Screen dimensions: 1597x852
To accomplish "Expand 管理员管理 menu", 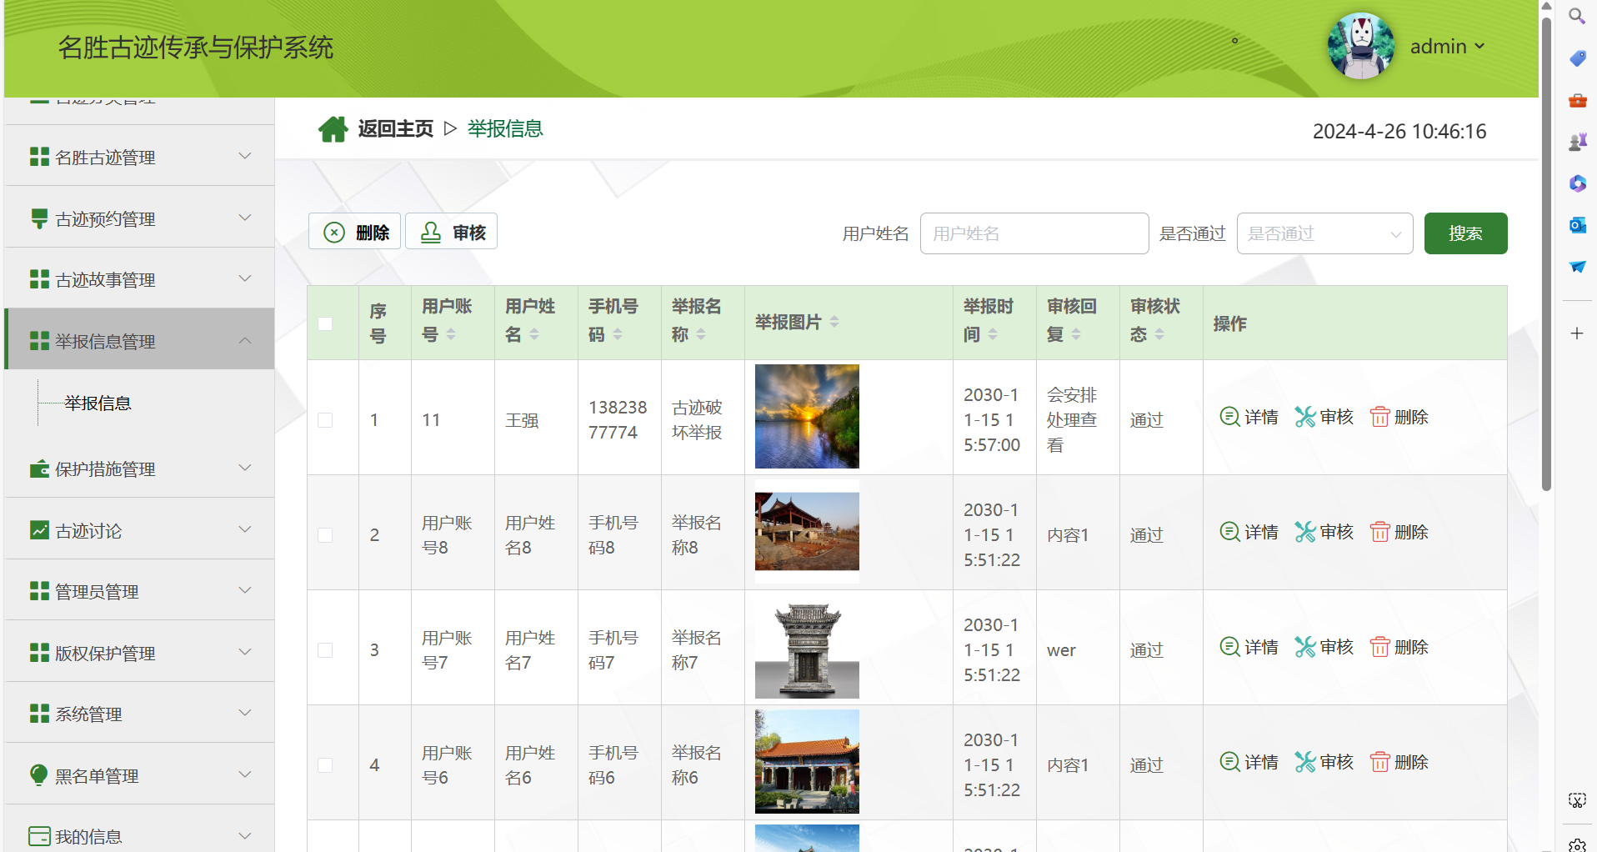I will pos(140,591).
